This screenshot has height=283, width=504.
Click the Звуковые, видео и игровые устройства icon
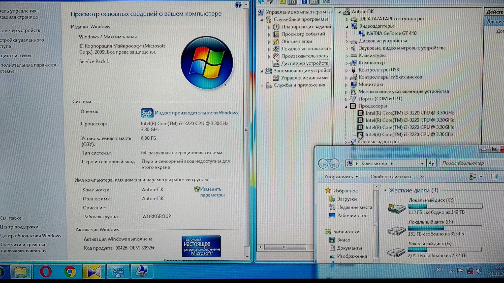pyautogui.click(x=354, y=48)
